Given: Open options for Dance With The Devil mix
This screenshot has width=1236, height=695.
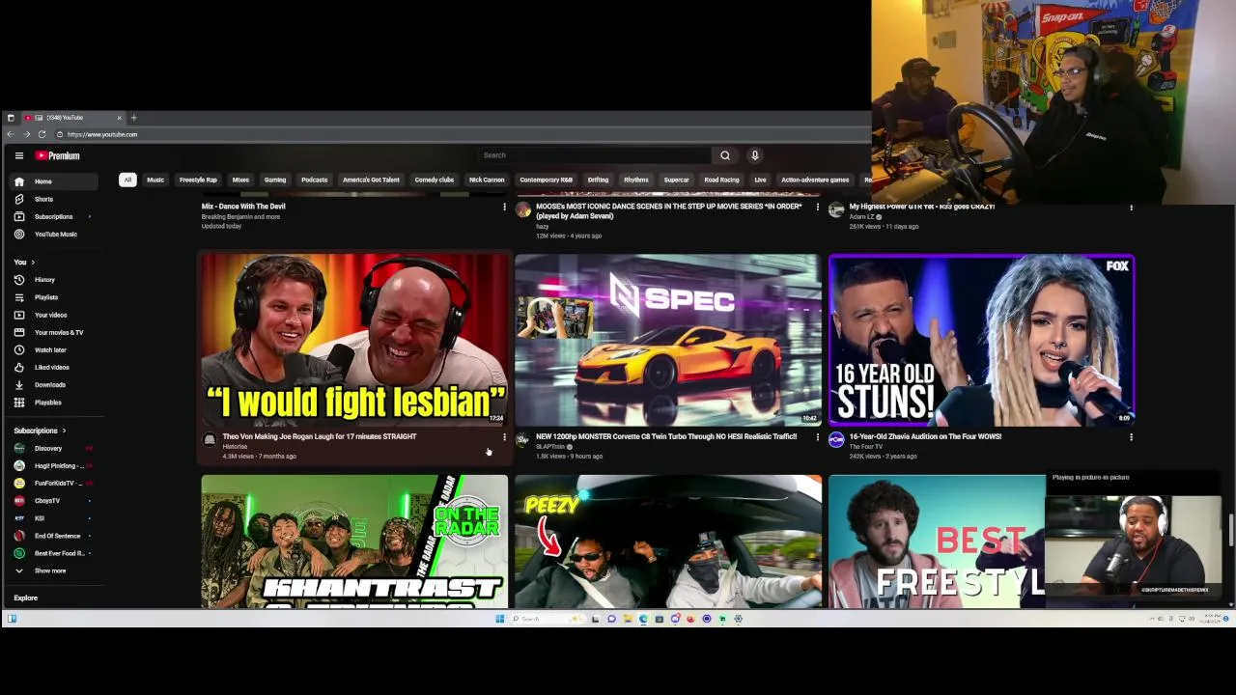Looking at the screenshot, I should (504, 207).
